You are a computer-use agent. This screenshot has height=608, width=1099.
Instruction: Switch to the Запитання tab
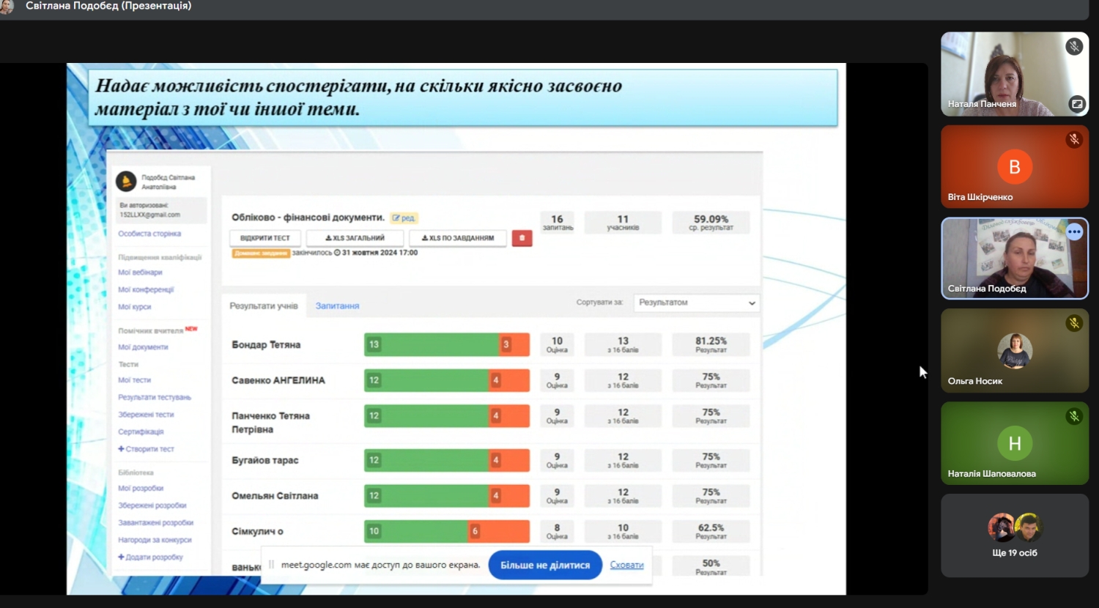point(337,306)
